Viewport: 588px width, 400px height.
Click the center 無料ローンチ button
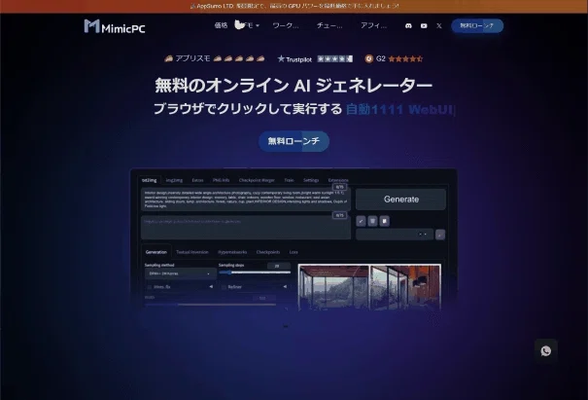coord(294,141)
